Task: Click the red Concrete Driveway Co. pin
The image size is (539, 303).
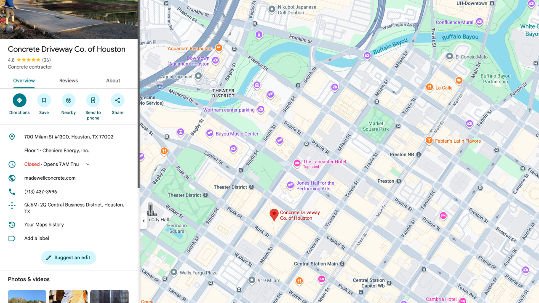Action: tap(274, 215)
